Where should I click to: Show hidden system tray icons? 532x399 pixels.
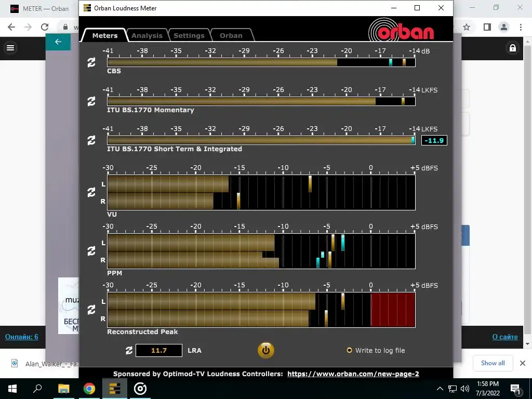coord(440,389)
